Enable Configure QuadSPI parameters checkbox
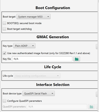This screenshot has height=112, width=99. click(x=4, y=101)
